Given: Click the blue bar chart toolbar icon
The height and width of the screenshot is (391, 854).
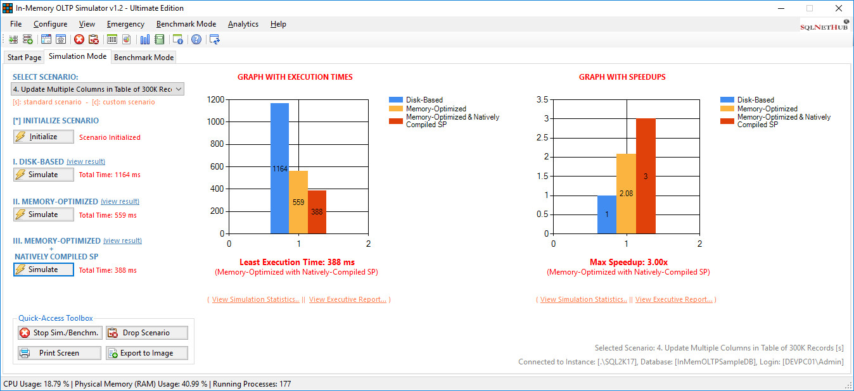Looking at the screenshot, I should (145, 39).
